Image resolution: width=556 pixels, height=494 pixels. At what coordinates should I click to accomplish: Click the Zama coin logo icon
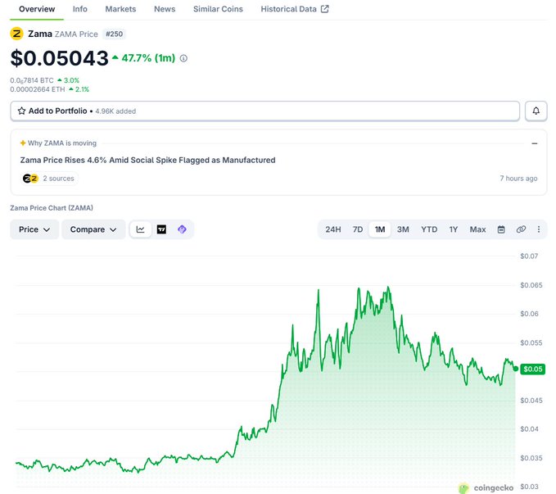(16, 34)
